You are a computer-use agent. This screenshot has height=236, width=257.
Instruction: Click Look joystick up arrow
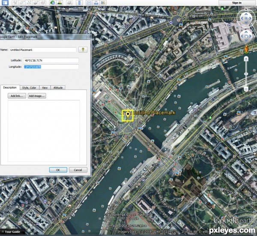(246, 14)
